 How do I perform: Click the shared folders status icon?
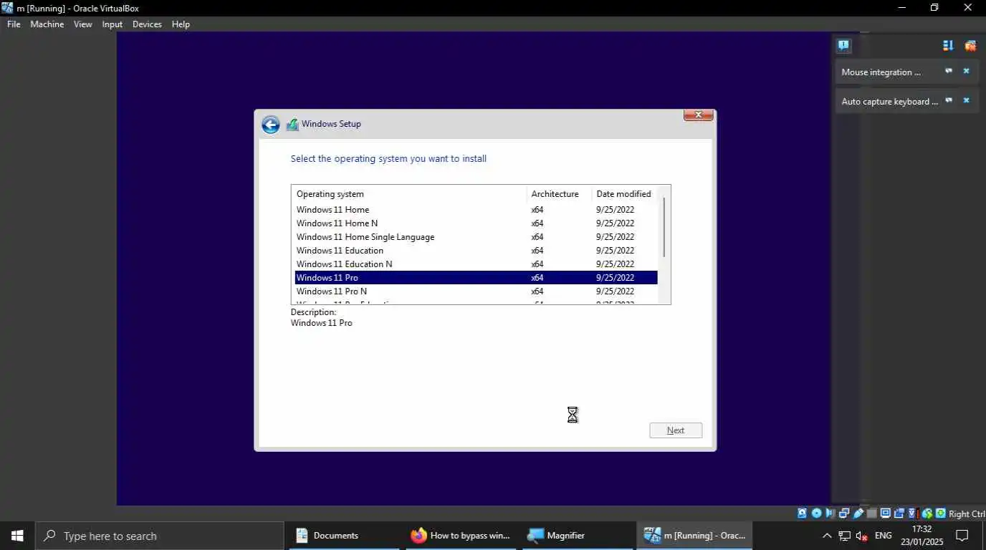(x=871, y=513)
